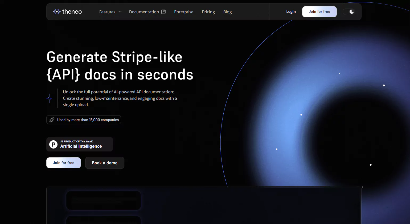This screenshot has height=224, width=410.
Task: Click the Book a demo button
Action: click(x=105, y=163)
